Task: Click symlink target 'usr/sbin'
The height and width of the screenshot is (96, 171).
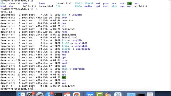Action: click(x=79, y=69)
